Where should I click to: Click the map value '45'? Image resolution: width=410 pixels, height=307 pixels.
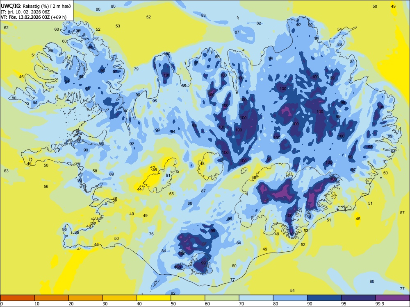tap(358, 219)
